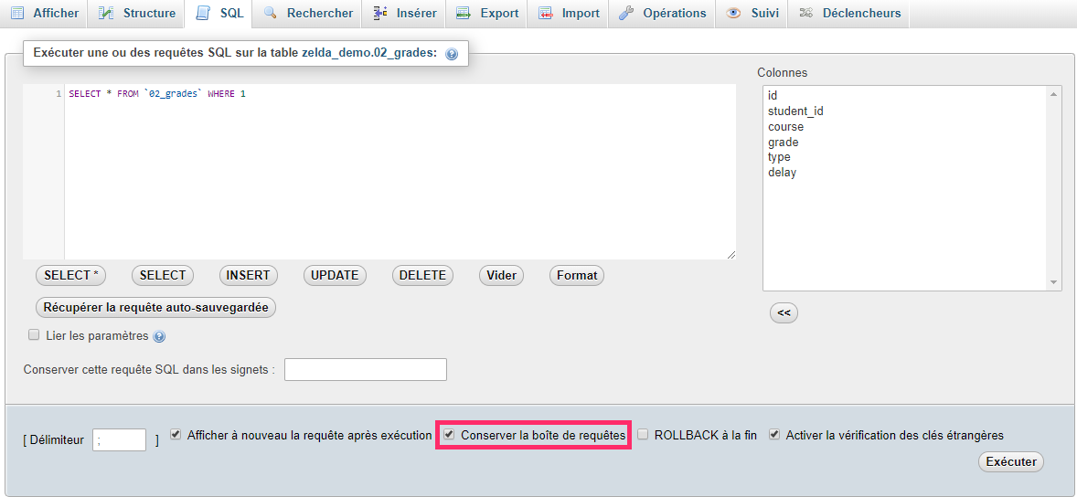Open the Suivi tab
Screen dimensions: 1077x497
pos(752,14)
